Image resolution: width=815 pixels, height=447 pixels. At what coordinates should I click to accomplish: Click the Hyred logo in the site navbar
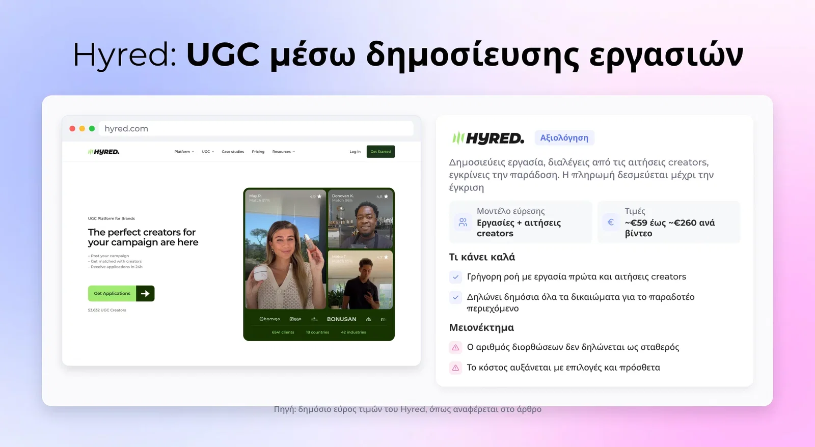pos(104,152)
